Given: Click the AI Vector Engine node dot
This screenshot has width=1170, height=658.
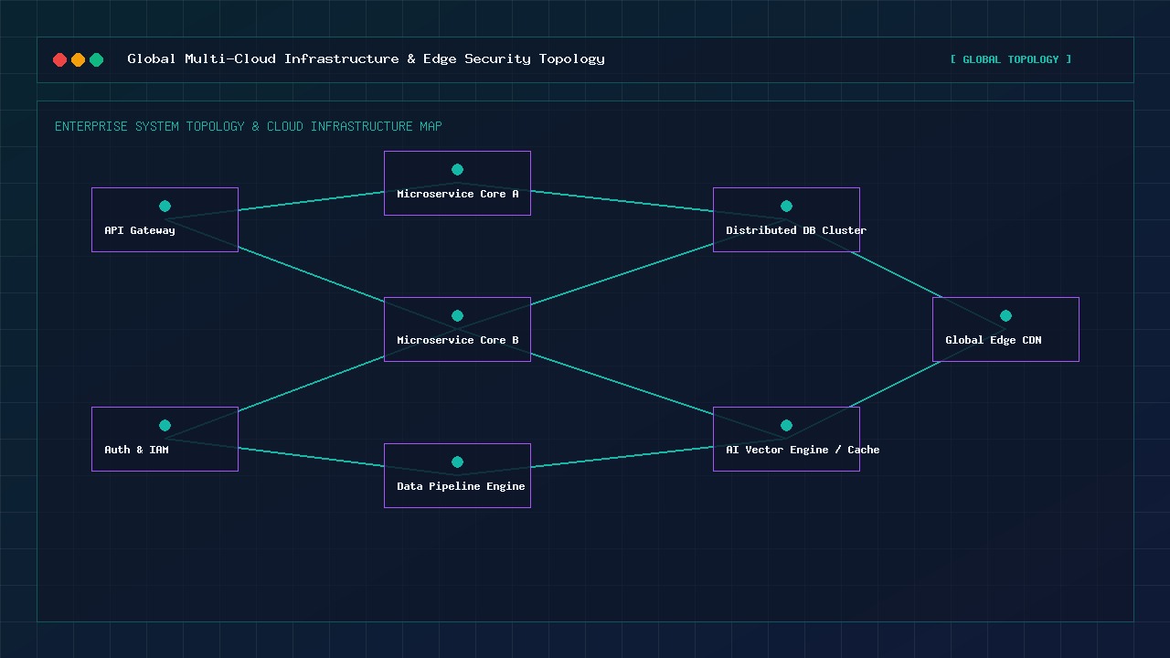Looking at the screenshot, I should 786,425.
